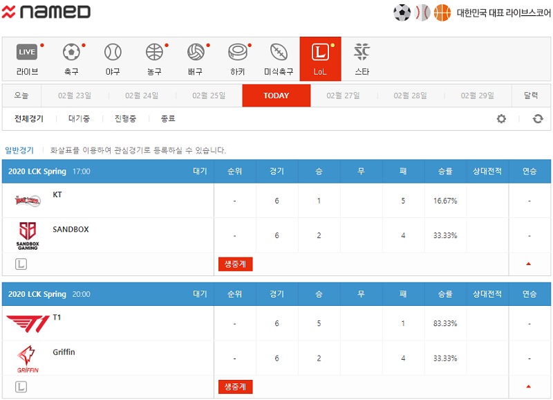The height and width of the screenshot is (400, 553).
Task: Click the Griffin team logo
Action: pyautogui.click(x=28, y=359)
